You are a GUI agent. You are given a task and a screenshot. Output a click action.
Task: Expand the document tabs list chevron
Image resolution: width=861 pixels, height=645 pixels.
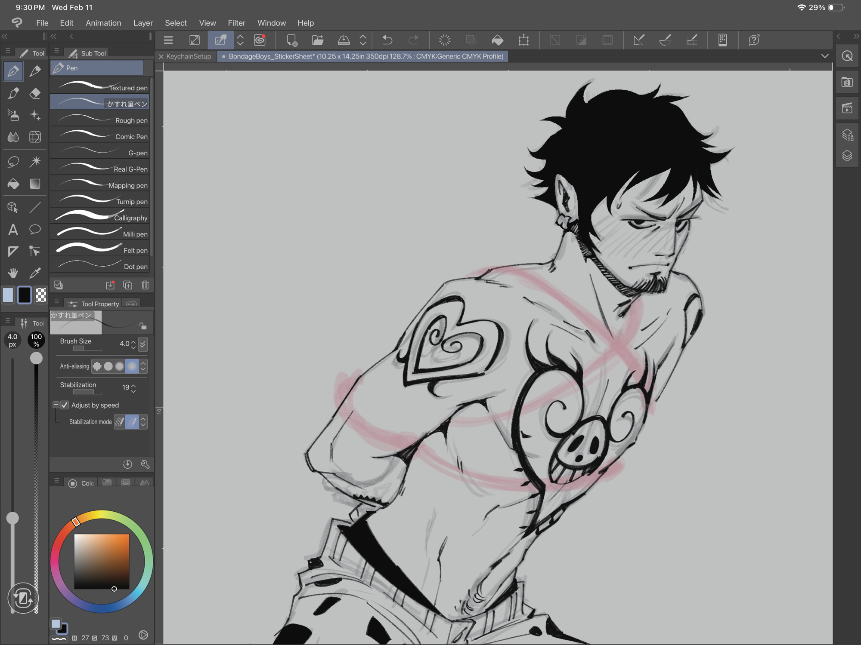[x=824, y=56]
